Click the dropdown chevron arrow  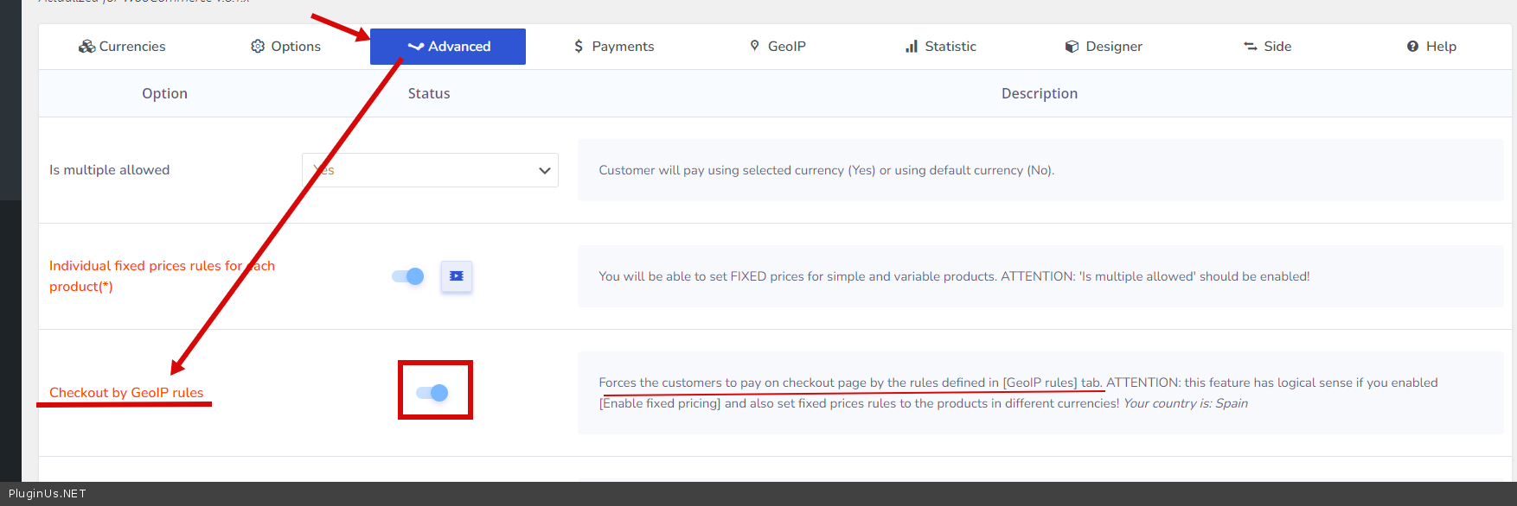[545, 170]
